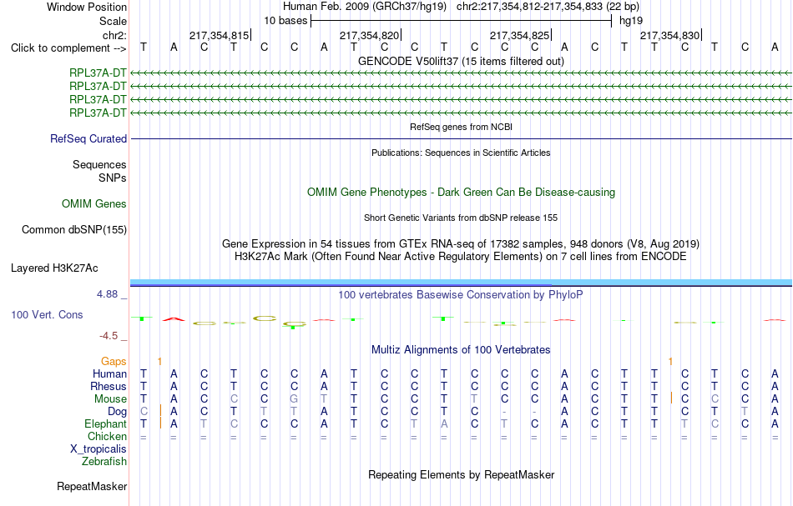Click 'RefSeq genes from NCBI' title
Image resolution: width=793 pixels, height=506 pixels.
click(462, 127)
